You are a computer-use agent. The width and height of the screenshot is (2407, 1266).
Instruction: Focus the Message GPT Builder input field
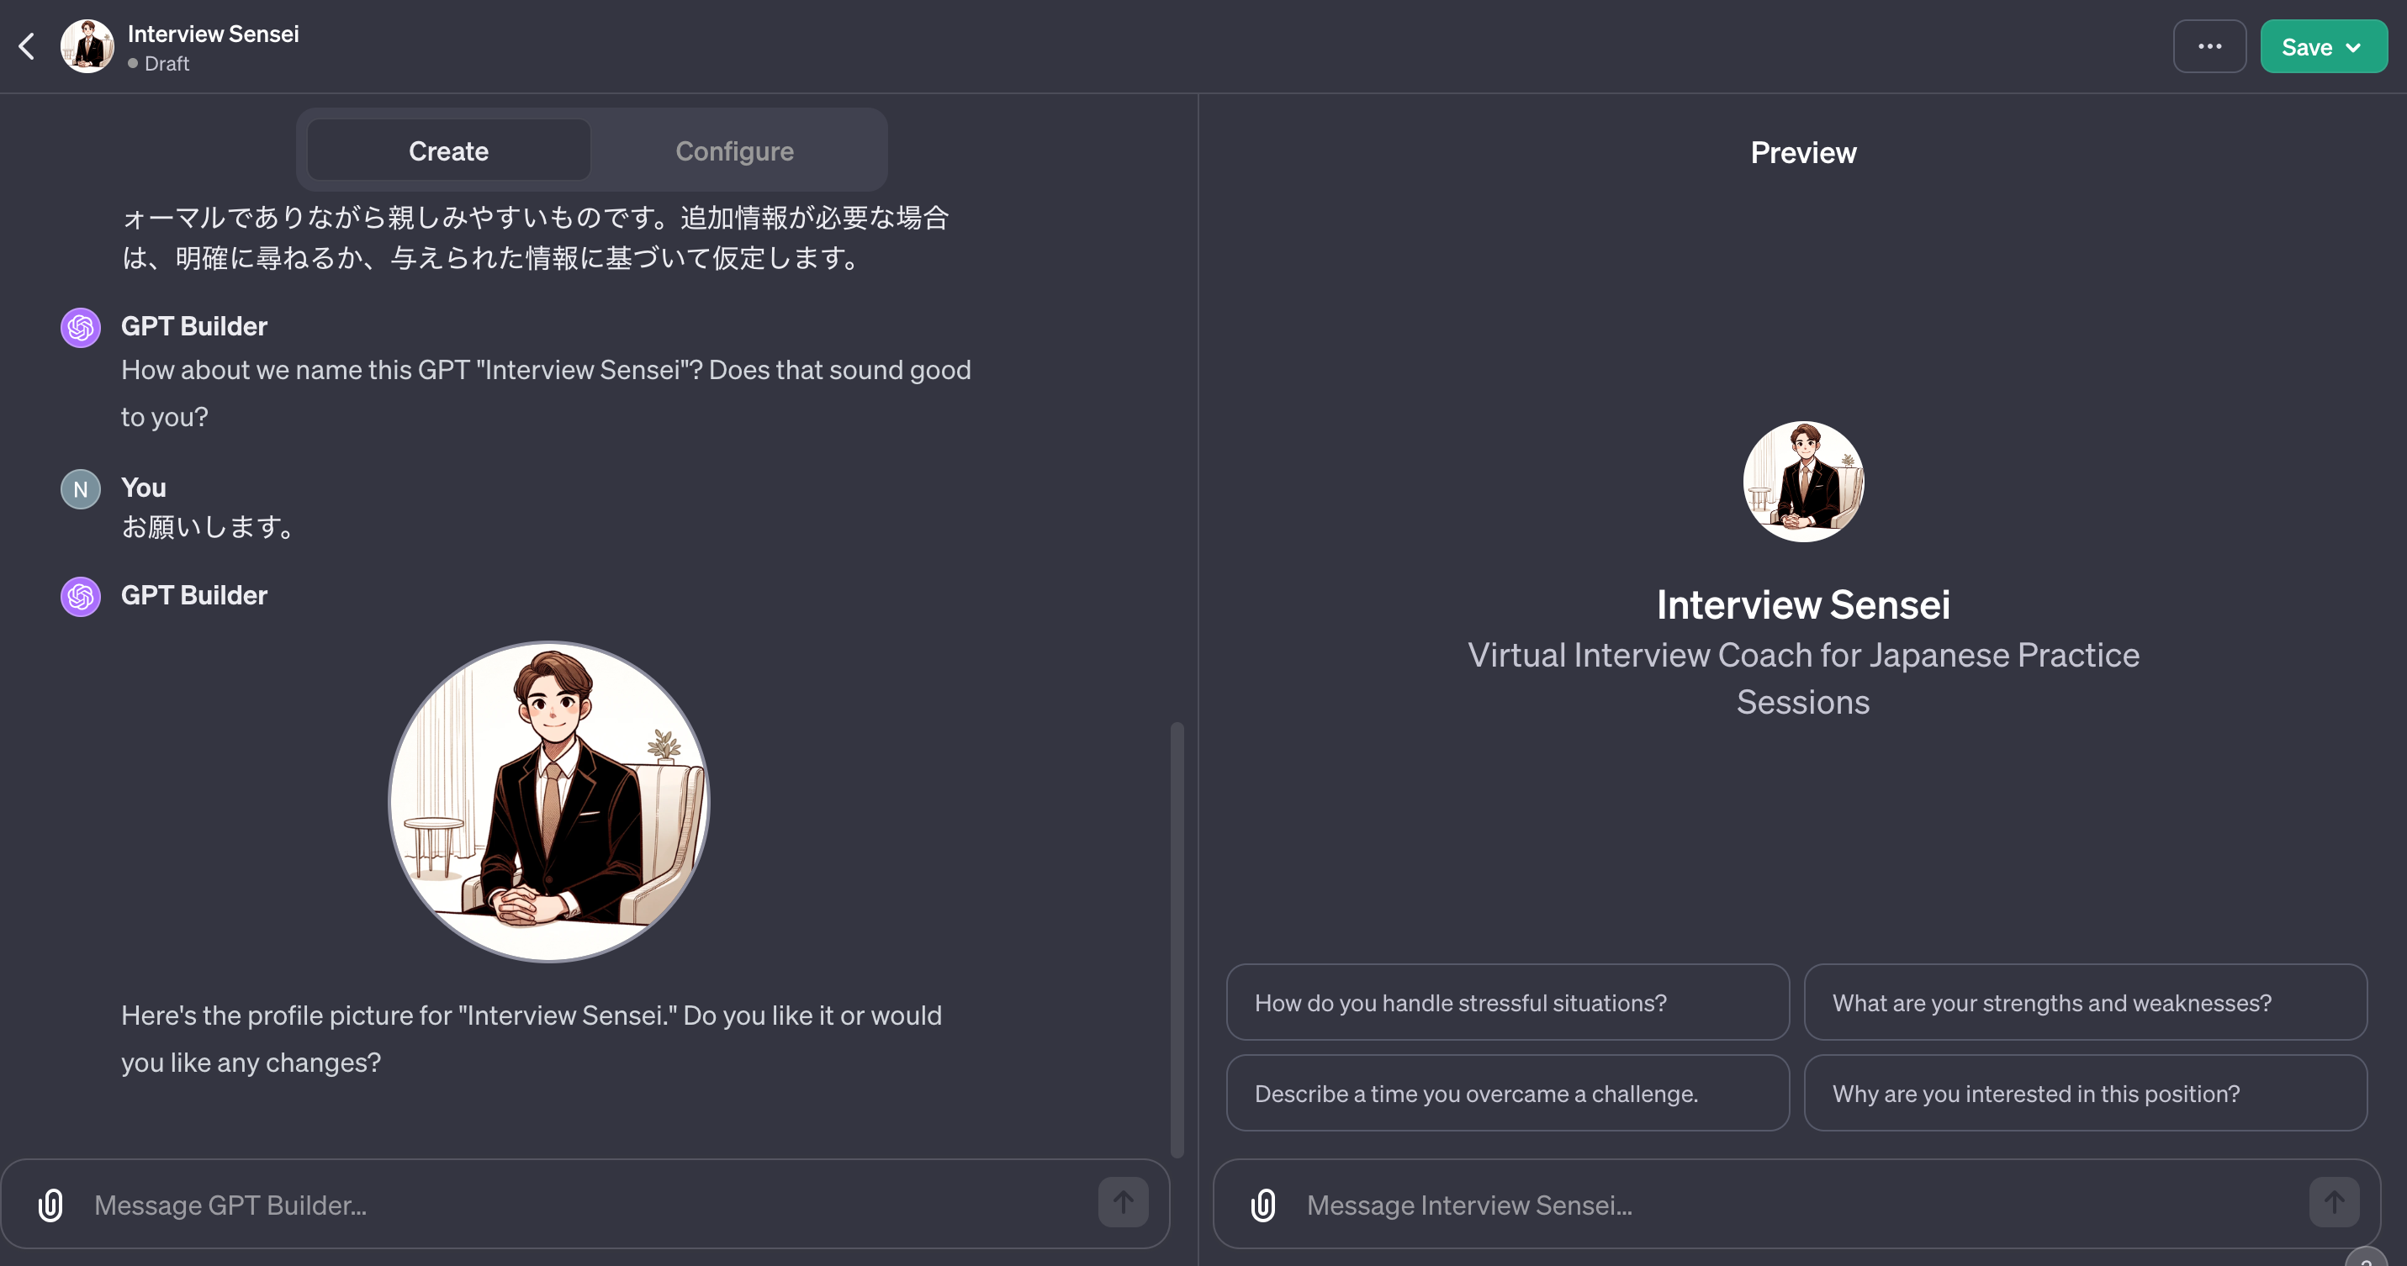click(x=585, y=1205)
